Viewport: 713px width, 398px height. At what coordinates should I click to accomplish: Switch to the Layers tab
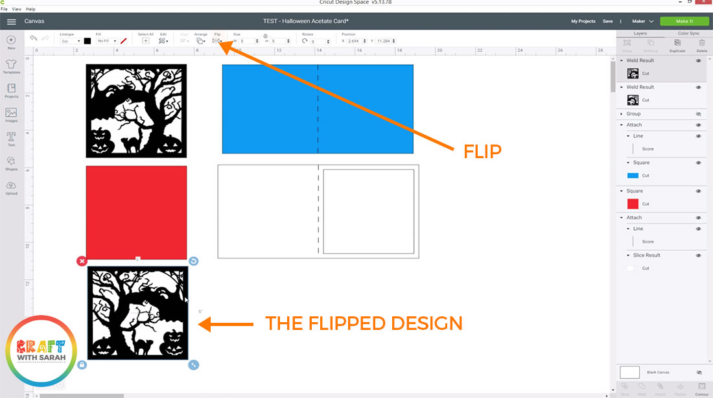(640, 34)
